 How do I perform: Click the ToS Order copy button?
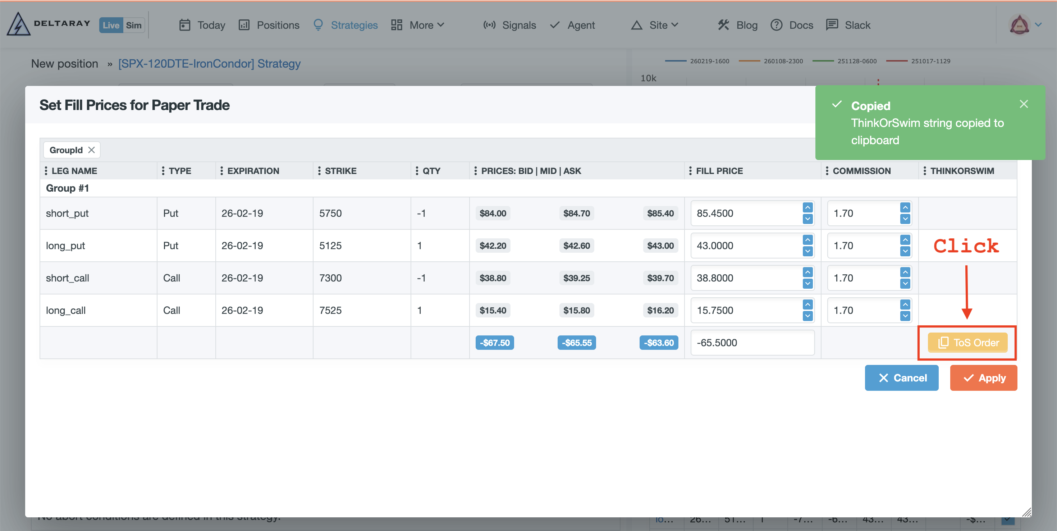967,342
